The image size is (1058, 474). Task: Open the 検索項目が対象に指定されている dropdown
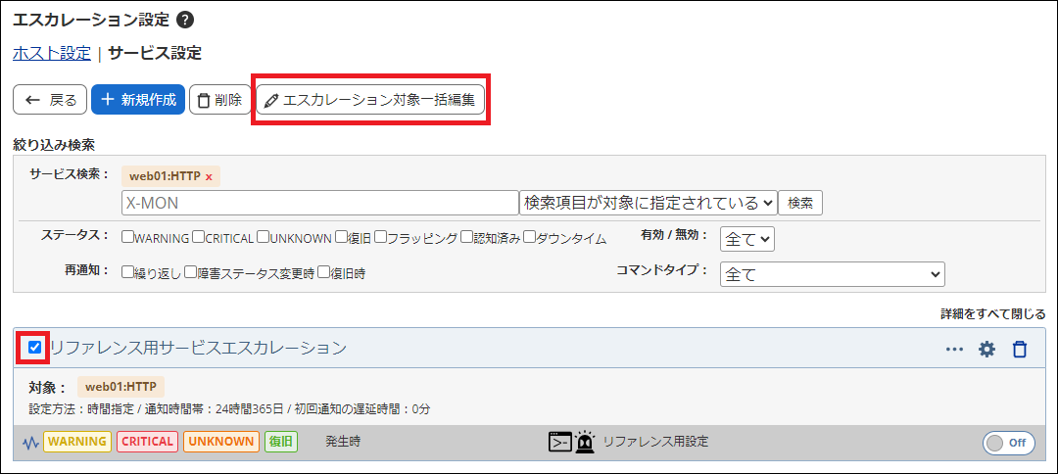coord(648,203)
